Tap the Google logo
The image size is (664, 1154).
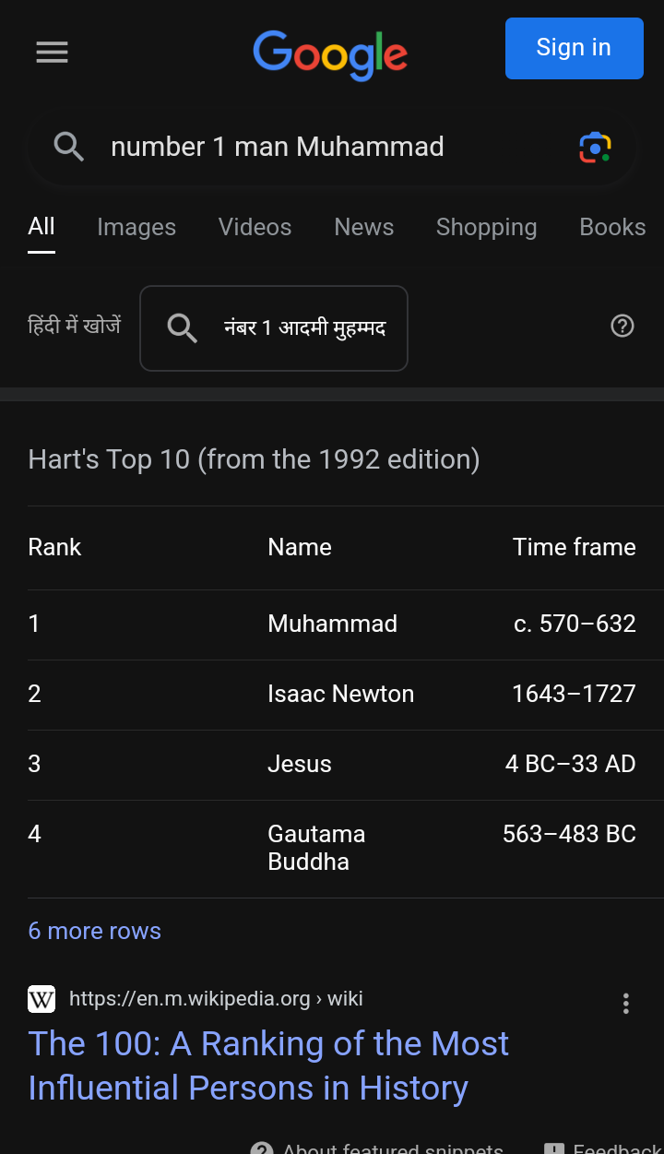pyautogui.click(x=330, y=54)
